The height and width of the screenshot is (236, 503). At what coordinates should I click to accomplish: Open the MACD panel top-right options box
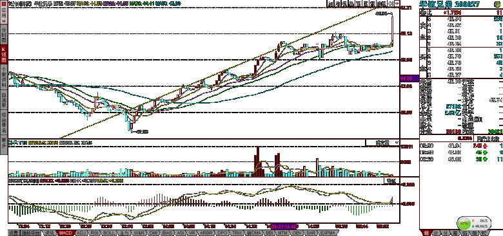coord(391,180)
